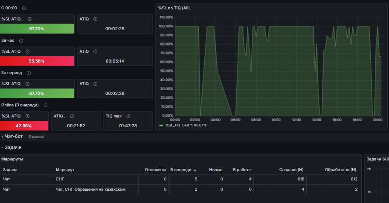Sort by 'В очереди' column arrow
The image size is (389, 203).
coord(195,170)
